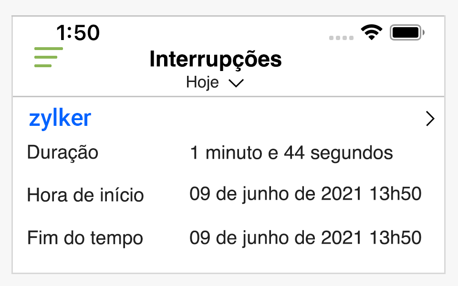Click the Hora de início label

point(85,195)
